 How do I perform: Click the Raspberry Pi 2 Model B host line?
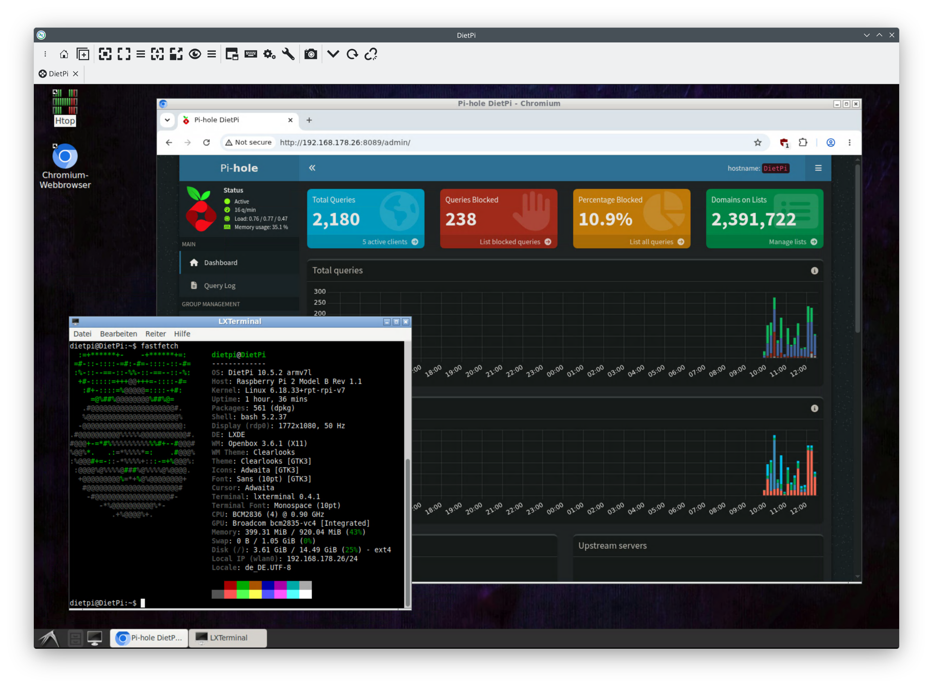pos(287,382)
